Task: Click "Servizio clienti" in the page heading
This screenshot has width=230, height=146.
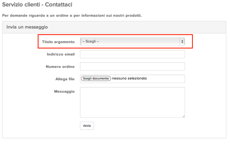Action: click(x=21, y=5)
